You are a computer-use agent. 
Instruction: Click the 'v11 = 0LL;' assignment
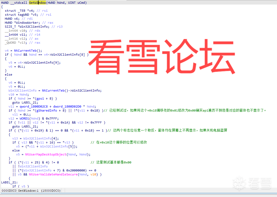point(21,114)
